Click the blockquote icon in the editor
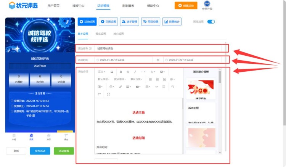The image size is (286, 167). [112, 72]
